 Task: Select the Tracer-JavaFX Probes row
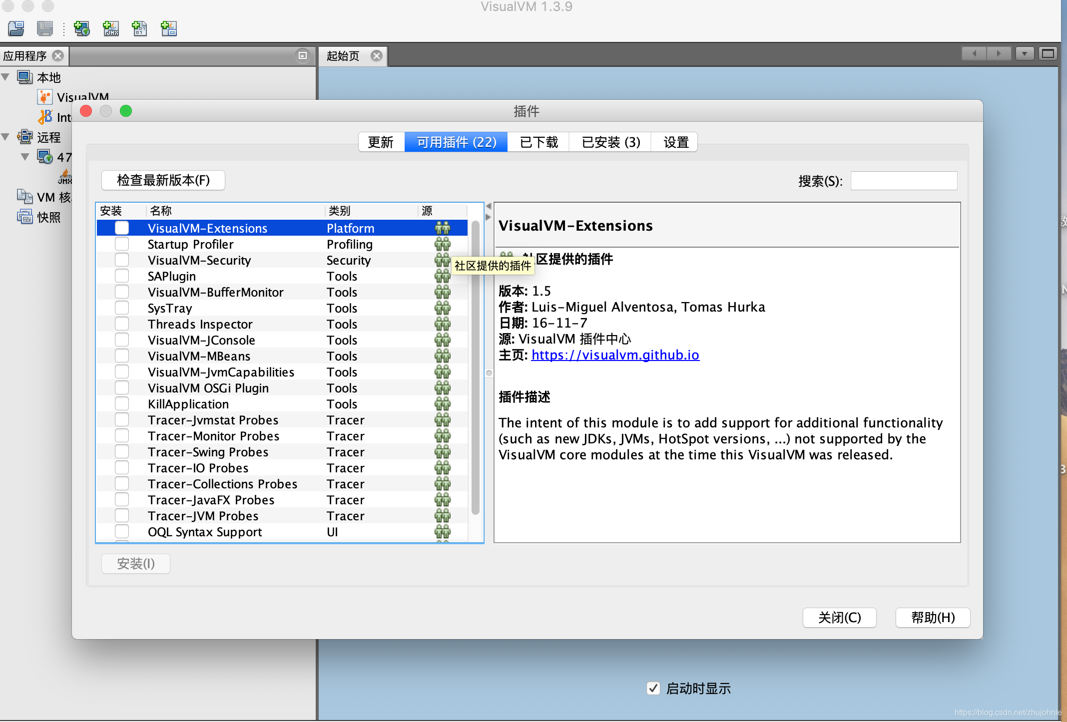282,500
